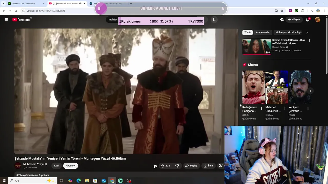Image resolution: width=328 pixels, height=184 pixels.
Task: Click the sparkle icon beside Oluştur
Action: pyautogui.click(x=282, y=20)
